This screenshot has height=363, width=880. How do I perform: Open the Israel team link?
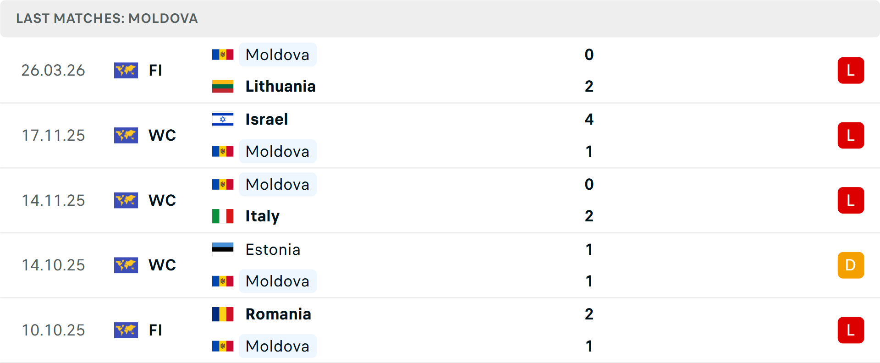tap(266, 119)
